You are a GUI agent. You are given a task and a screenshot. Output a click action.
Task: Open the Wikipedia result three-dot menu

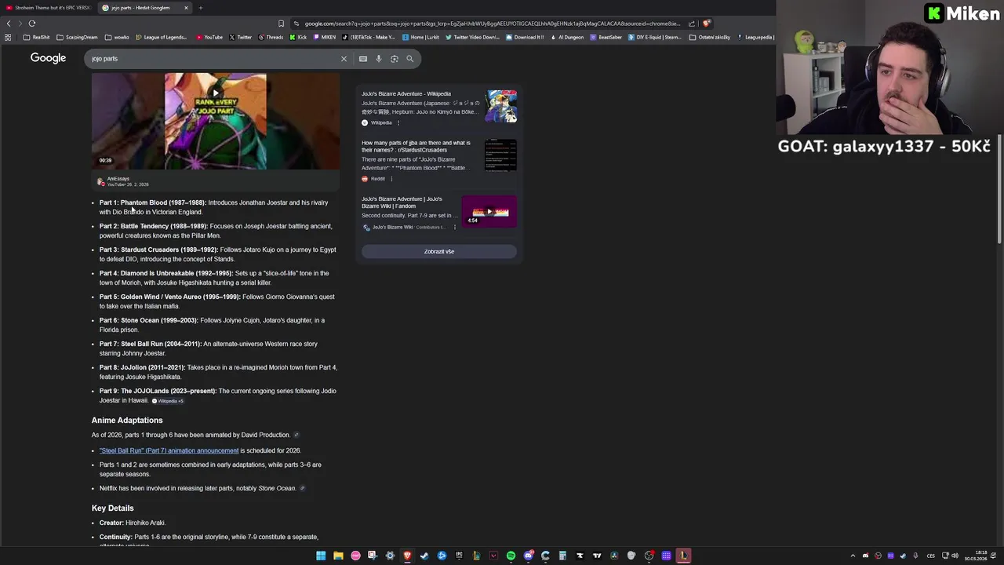[398, 122]
